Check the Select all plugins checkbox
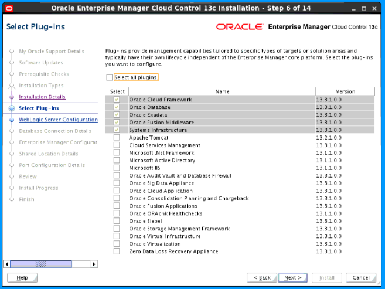 [109, 77]
